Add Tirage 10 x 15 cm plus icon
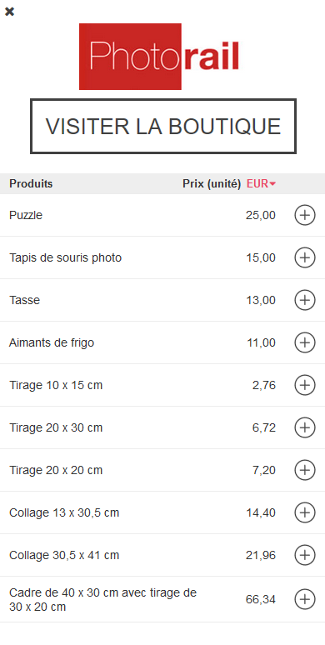The width and height of the screenshot is (325, 645). click(305, 386)
